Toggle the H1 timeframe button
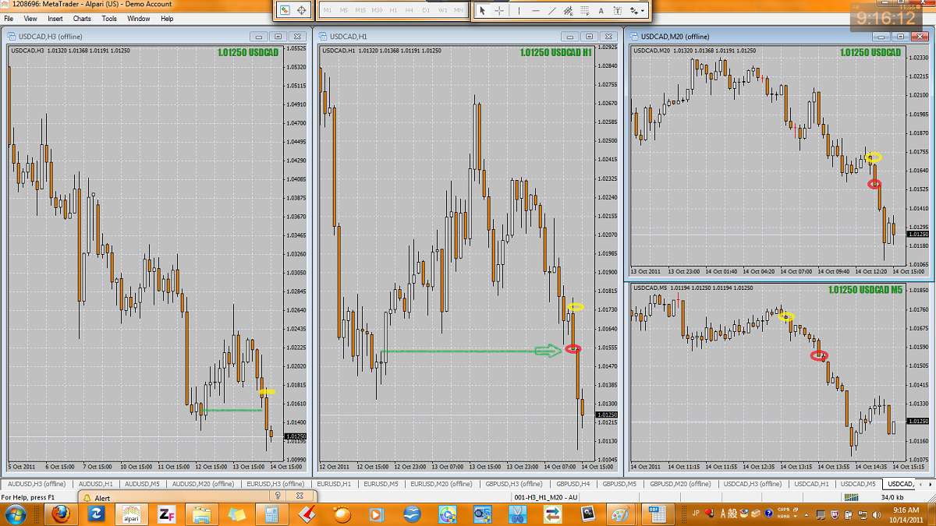The width and height of the screenshot is (936, 526). (x=393, y=10)
